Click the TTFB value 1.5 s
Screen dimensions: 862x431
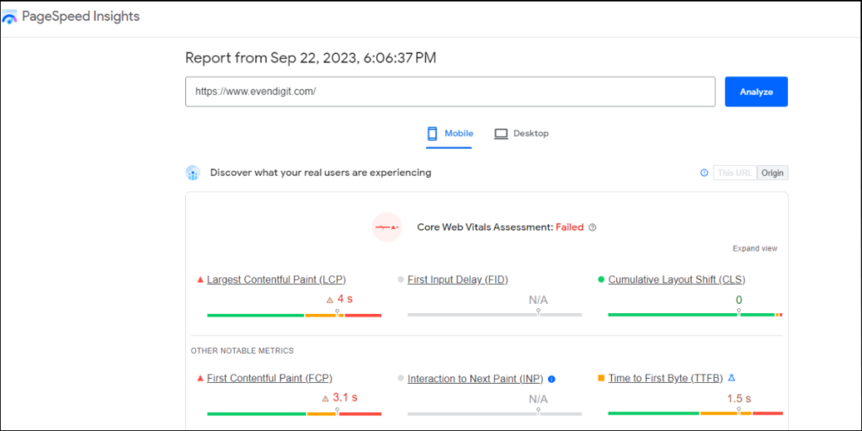click(739, 398)
